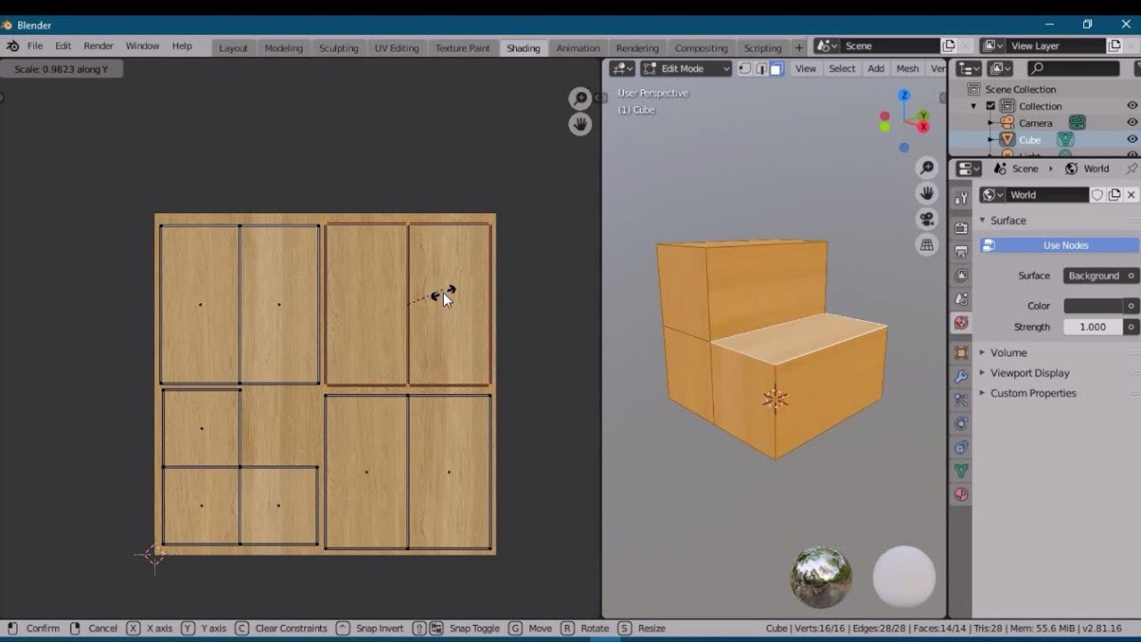Click the move-view hand in the 3D viewport
This screenshot has width=1141, height=642.
click(x=927, y=193)
